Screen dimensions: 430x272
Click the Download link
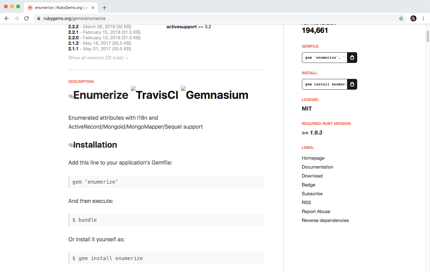coord(312,176)
